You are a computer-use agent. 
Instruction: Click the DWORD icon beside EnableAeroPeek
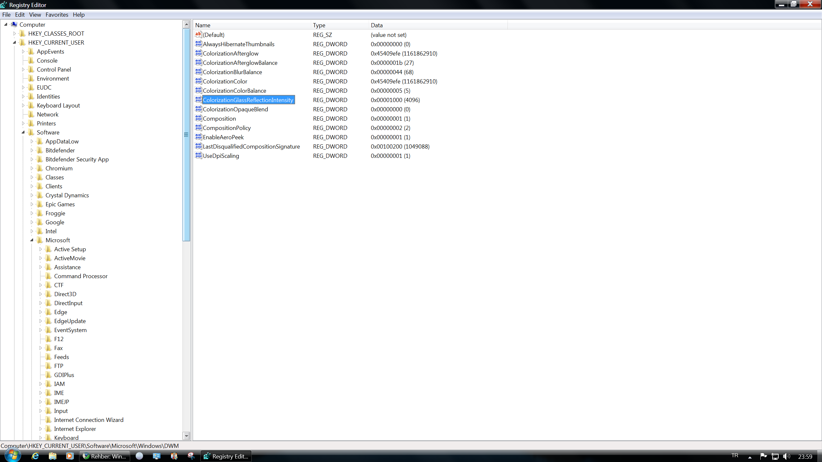coord(198,137)
